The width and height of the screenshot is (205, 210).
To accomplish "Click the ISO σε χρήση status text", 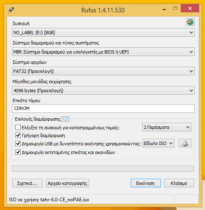I will tap(49, 200).
